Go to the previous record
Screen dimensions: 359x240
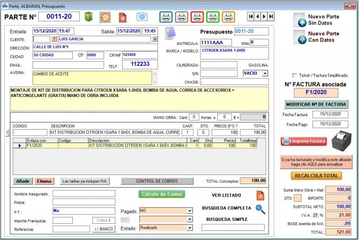(x=258, y=16)
